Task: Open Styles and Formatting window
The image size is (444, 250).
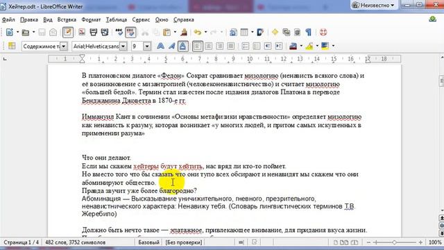Action: pos(12,46)
